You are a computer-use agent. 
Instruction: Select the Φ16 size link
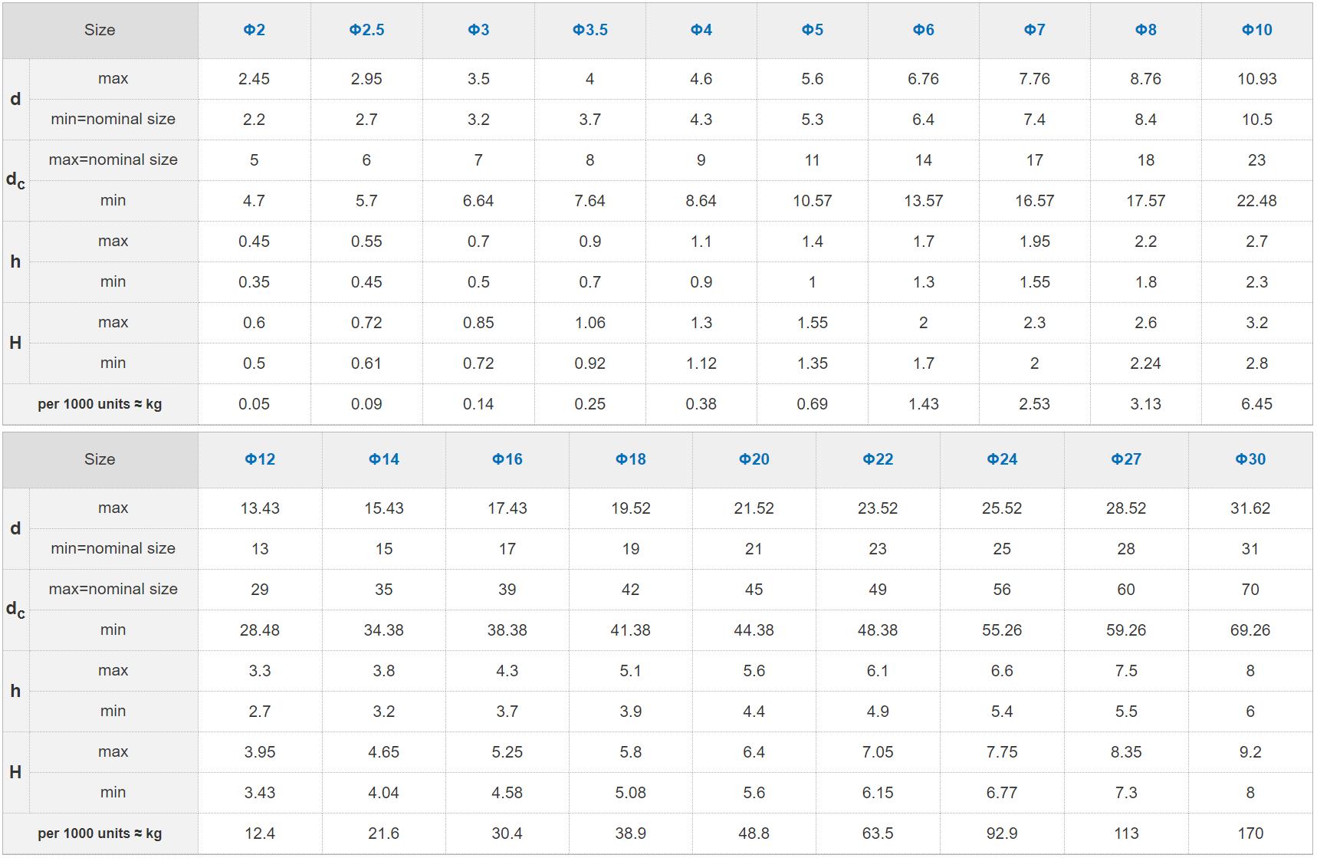click(x=507, y=459)
